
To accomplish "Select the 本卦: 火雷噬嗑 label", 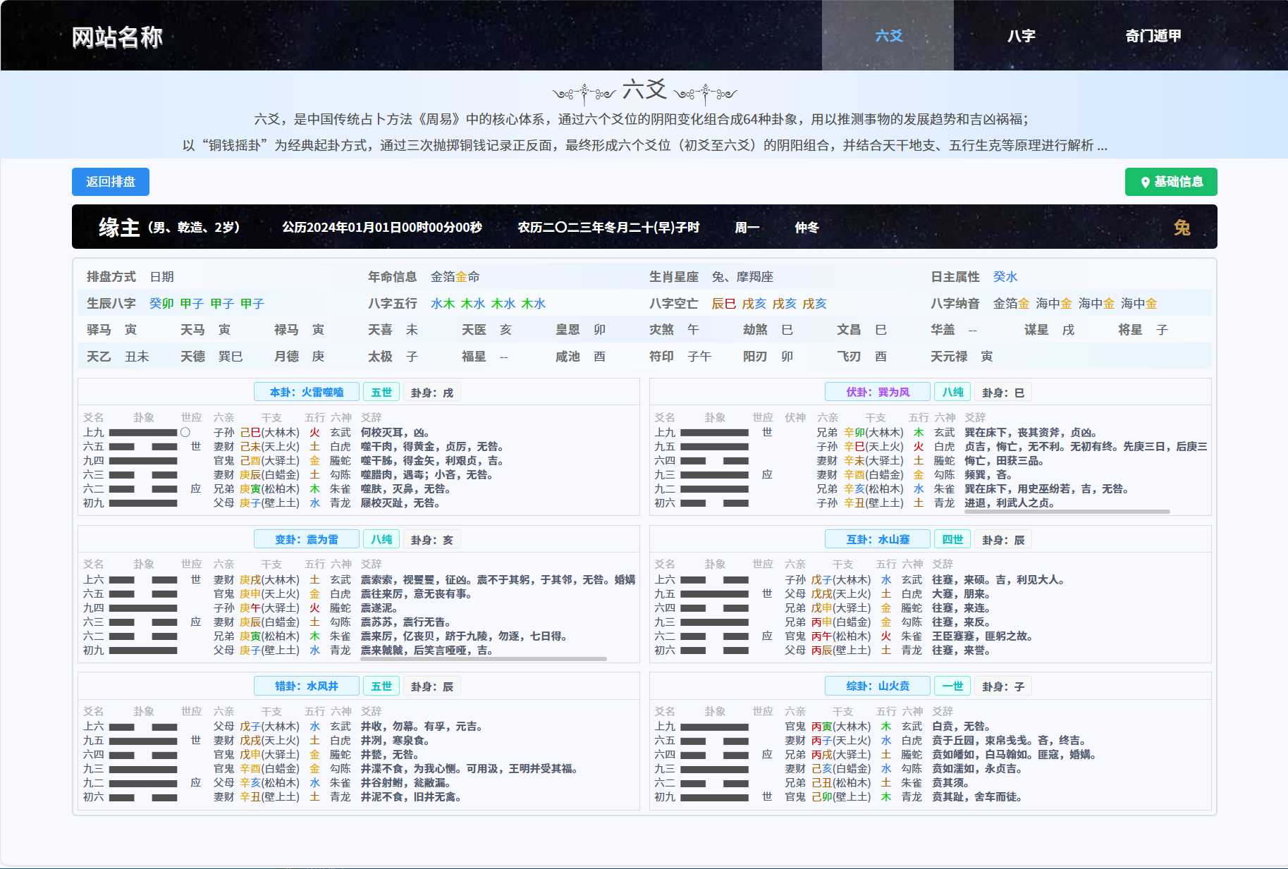I will pyautogui.click(x=306, y=392).
